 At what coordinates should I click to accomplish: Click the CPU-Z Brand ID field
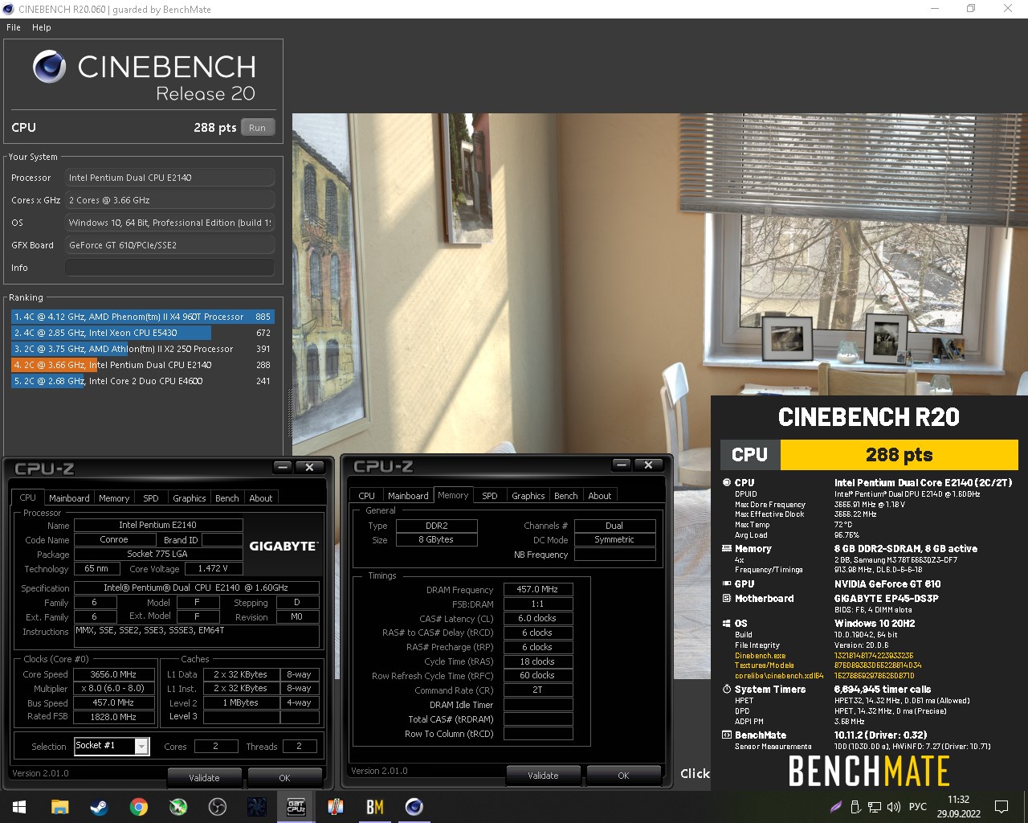(x=222, y=540)
